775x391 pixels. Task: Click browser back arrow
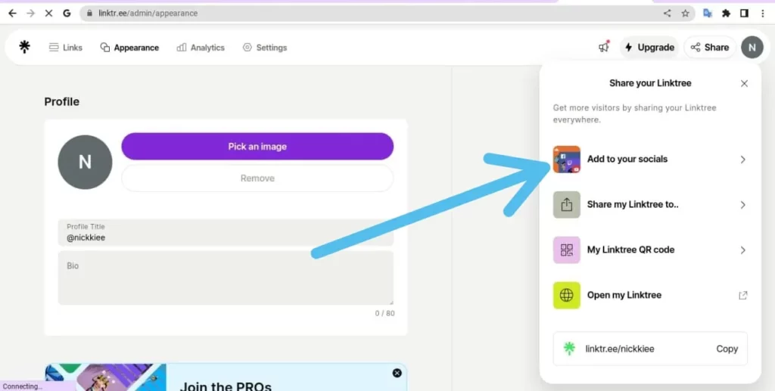pyautogui.click(x=12, y=14)
